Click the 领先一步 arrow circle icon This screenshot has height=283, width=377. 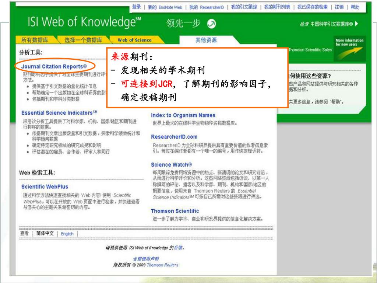coord(211,24)
